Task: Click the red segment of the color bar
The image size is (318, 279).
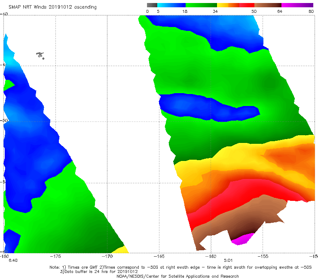Action: 247,5
